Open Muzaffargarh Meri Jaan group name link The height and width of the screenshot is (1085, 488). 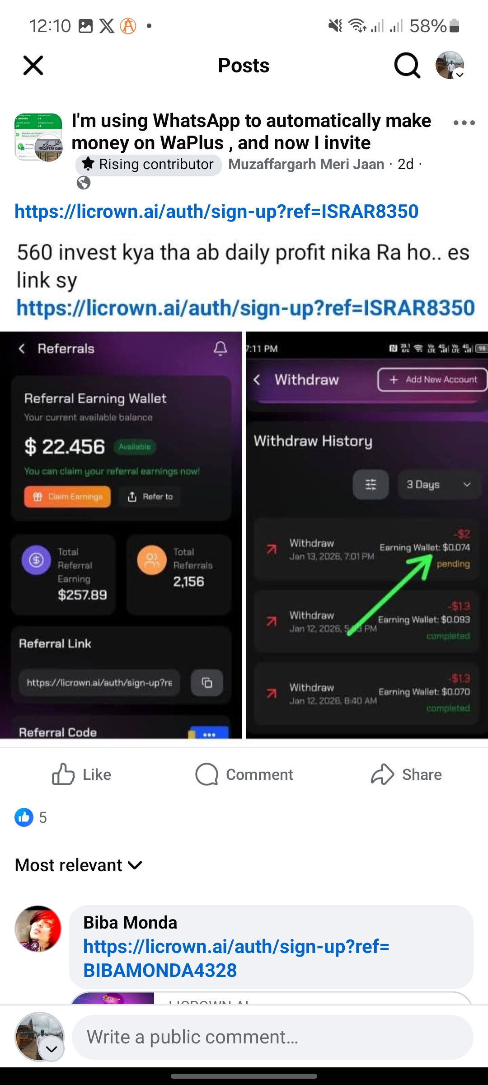(x=306, y=164)
